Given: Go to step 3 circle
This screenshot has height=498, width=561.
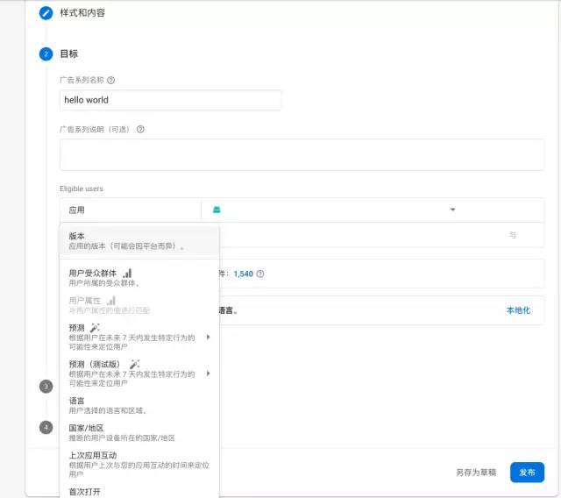Looking at the screenshot, I should pos(46,387).
